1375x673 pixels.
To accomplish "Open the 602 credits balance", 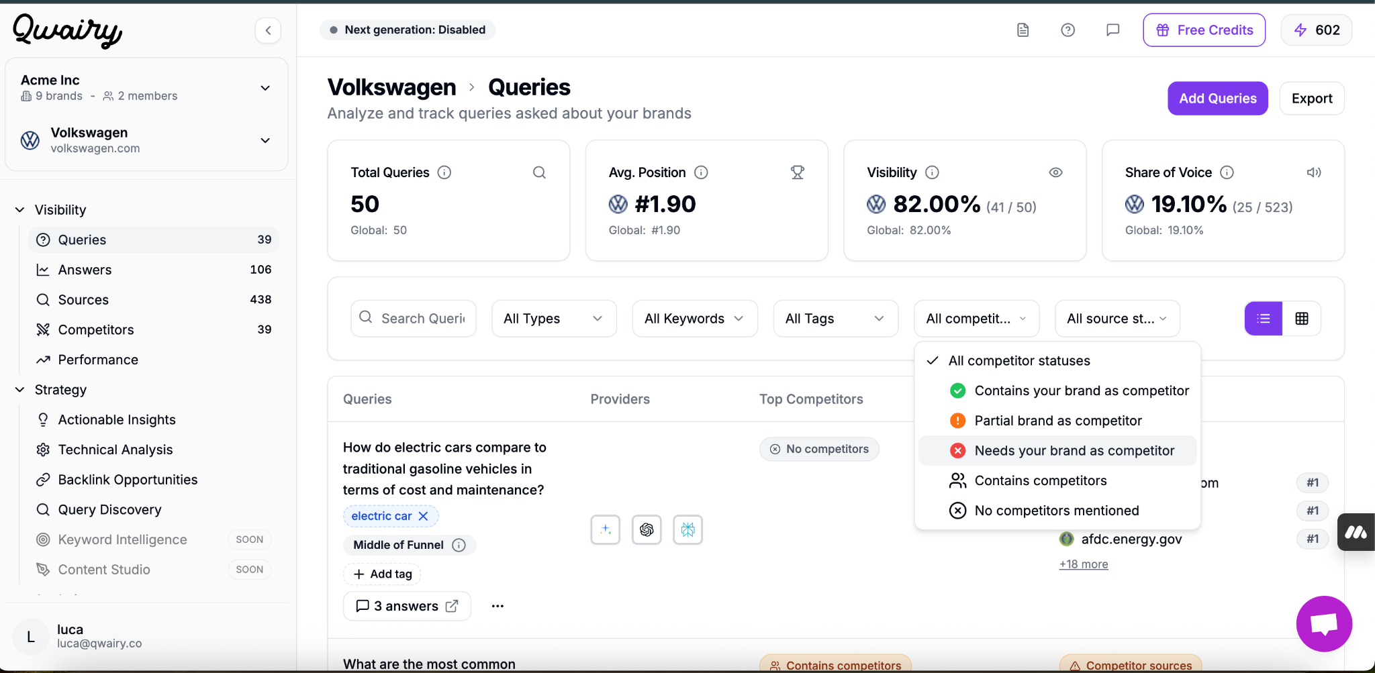I will pos(1316,30).
